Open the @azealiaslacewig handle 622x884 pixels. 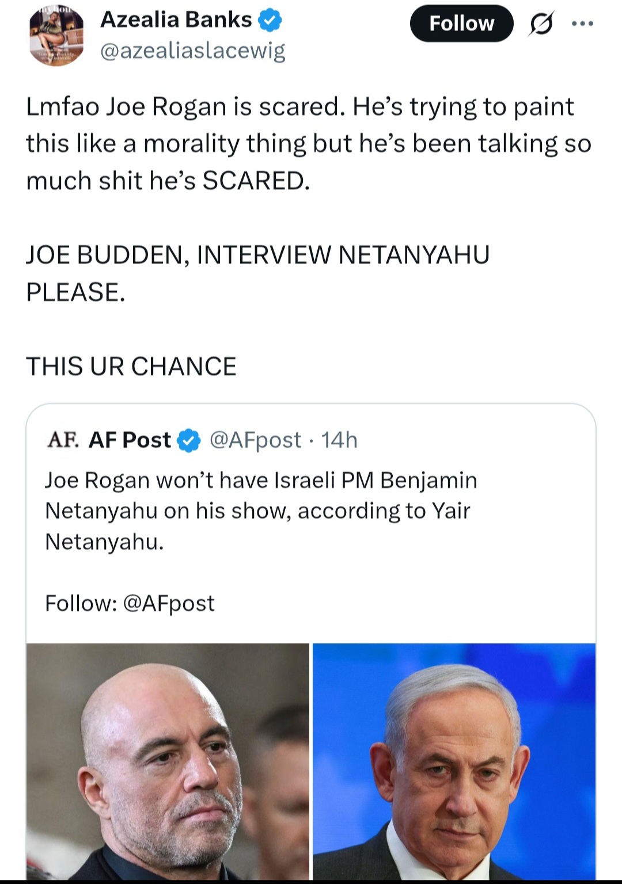(x=193, y=51)
